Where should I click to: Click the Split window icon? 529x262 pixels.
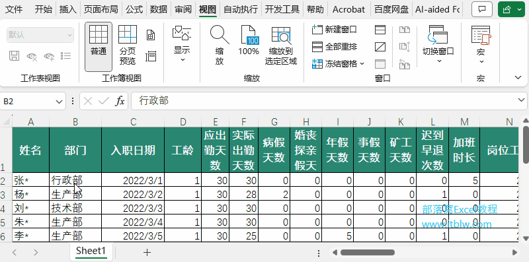[x=380, y=30]
